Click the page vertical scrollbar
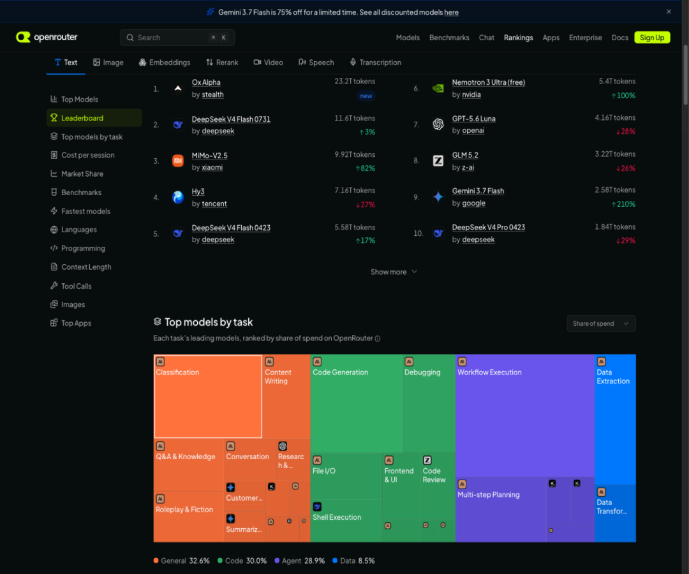Screen dimensions: 689x574 [x=685, y=75]
